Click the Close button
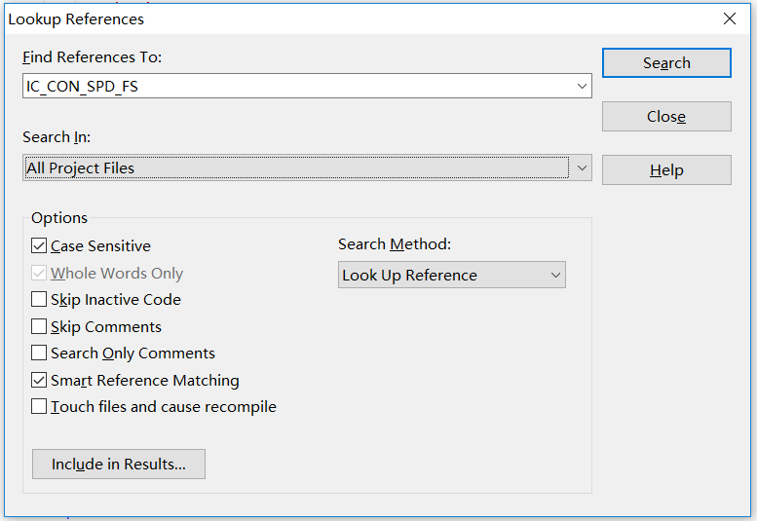Image resolution: width=757 pixels, height=521 pixels. click(666, 116)
